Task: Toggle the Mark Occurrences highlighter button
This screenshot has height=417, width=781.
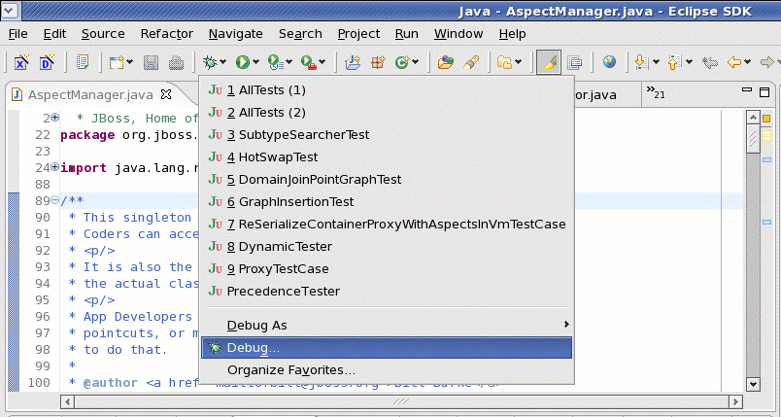Action: click(549, 63)
